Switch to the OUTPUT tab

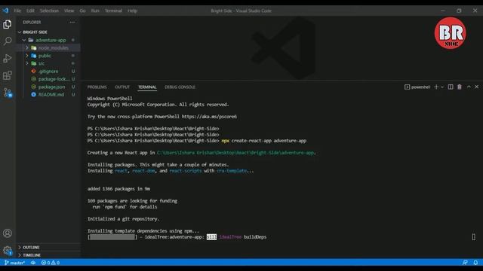click(x=122, y=87)
